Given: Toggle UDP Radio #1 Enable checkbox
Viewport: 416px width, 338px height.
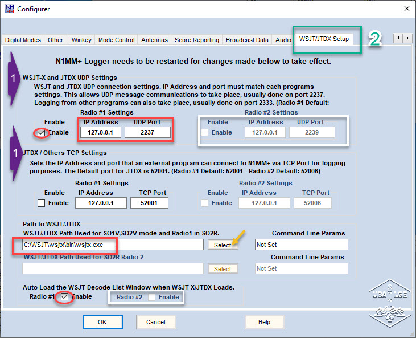Looking at the screenshot, I should point(41,133).
